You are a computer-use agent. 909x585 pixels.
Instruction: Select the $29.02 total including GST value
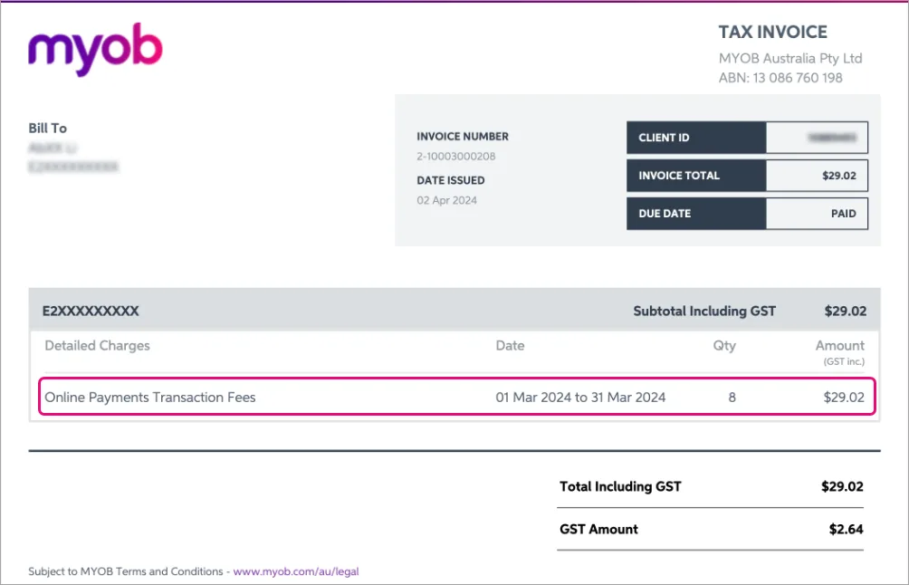coord(842,486)
